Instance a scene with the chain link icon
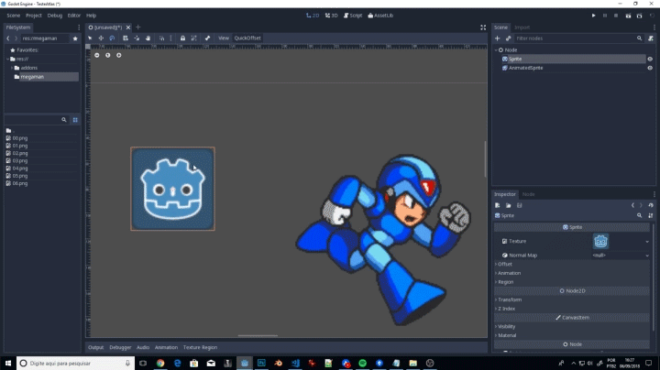Image resolution: width=660 pixels, height=370 pixels. (x=508, y=38)
